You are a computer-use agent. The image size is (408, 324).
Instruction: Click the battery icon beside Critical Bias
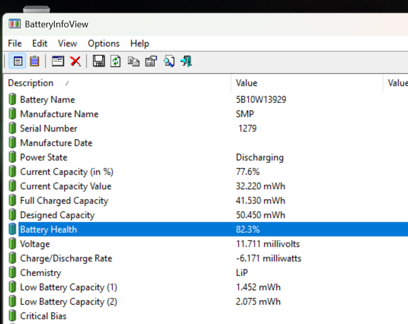12,316
